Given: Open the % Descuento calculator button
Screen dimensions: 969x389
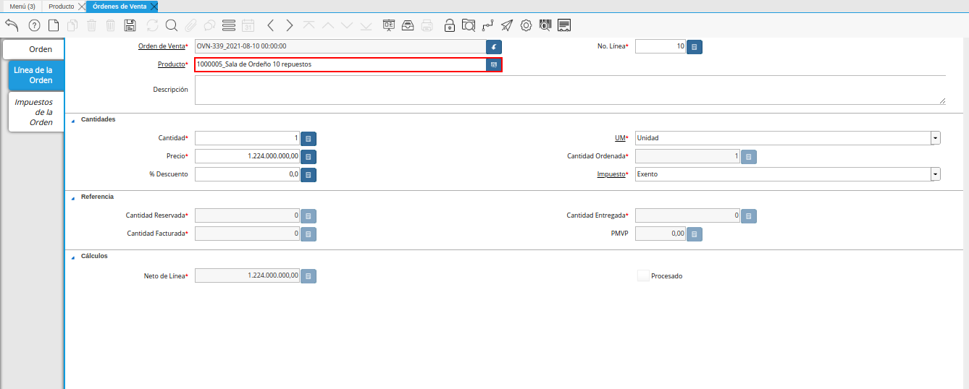Looking at the screenshot, I should coord(309,174).
